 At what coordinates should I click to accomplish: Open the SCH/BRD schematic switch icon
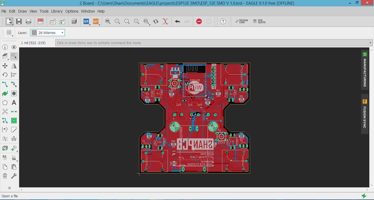[41, 21]
